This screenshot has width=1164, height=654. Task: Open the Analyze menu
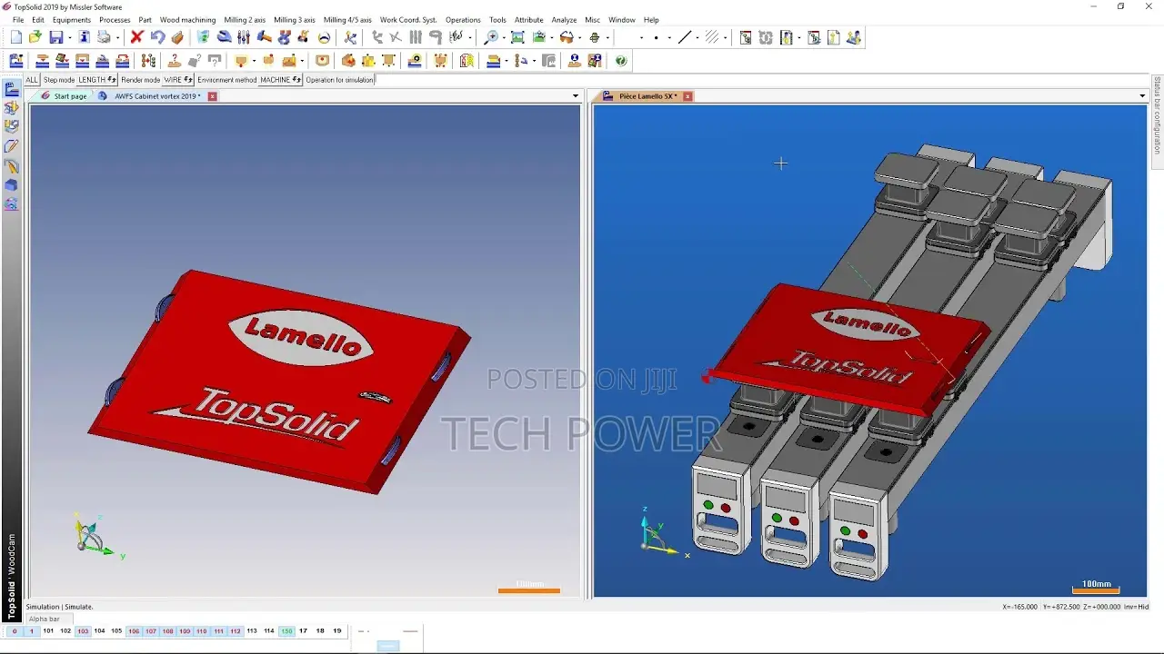pos(564,20)
